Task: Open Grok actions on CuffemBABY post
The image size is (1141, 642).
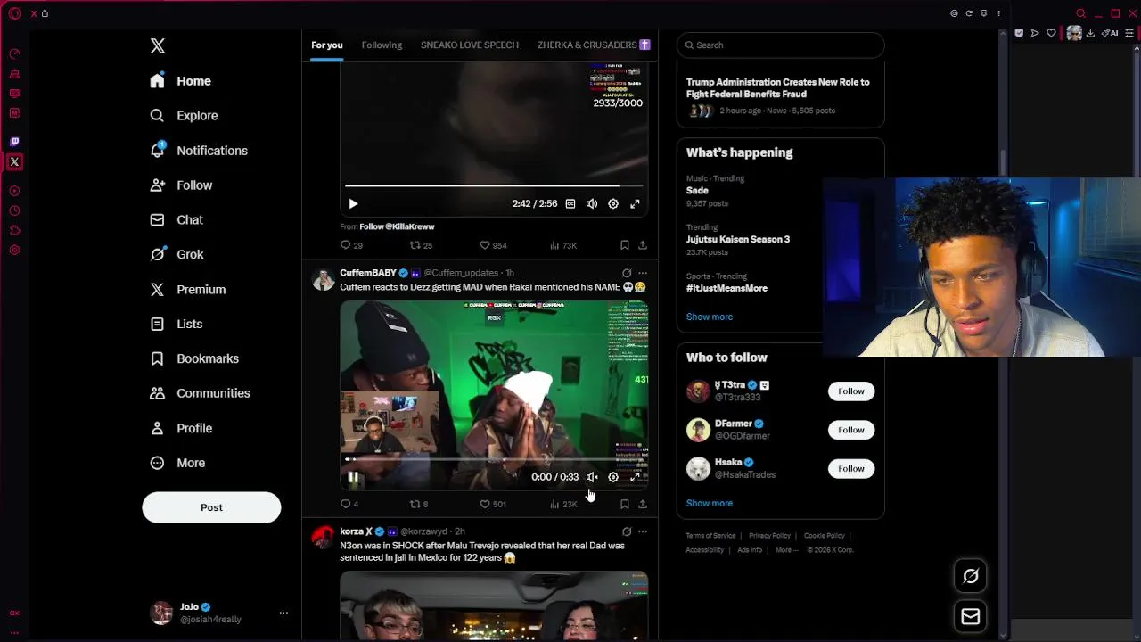Action: 627,273
